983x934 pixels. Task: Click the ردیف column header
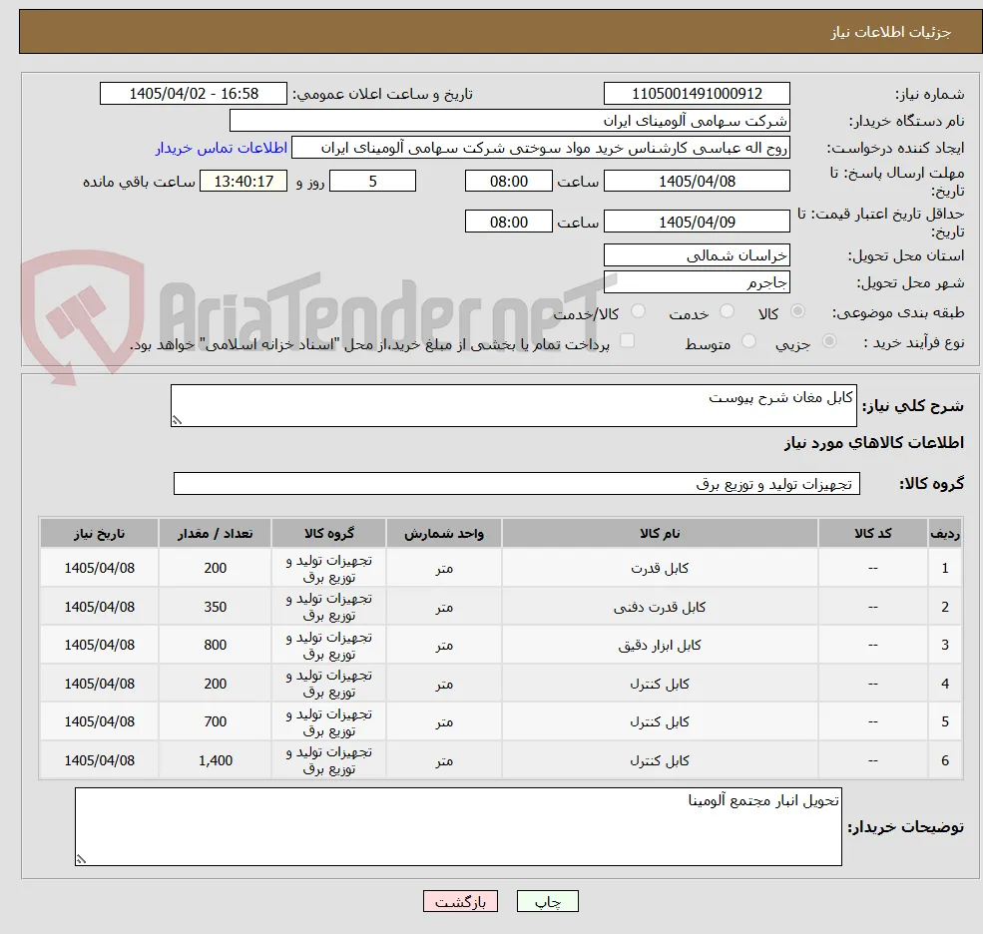[945, 534]
